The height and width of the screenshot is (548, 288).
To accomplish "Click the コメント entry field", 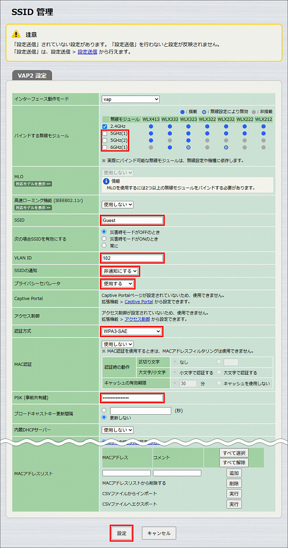I will (x=177, y=473).
